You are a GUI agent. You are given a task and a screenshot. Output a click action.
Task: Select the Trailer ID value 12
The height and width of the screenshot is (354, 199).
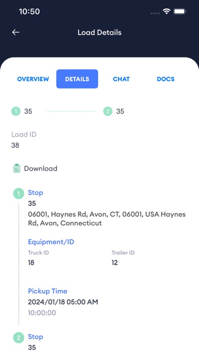coord(115,262)
